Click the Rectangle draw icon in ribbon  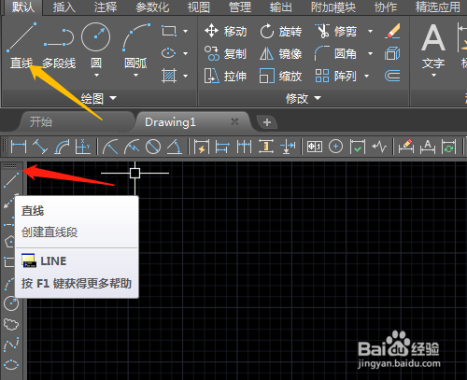(169, 31)
